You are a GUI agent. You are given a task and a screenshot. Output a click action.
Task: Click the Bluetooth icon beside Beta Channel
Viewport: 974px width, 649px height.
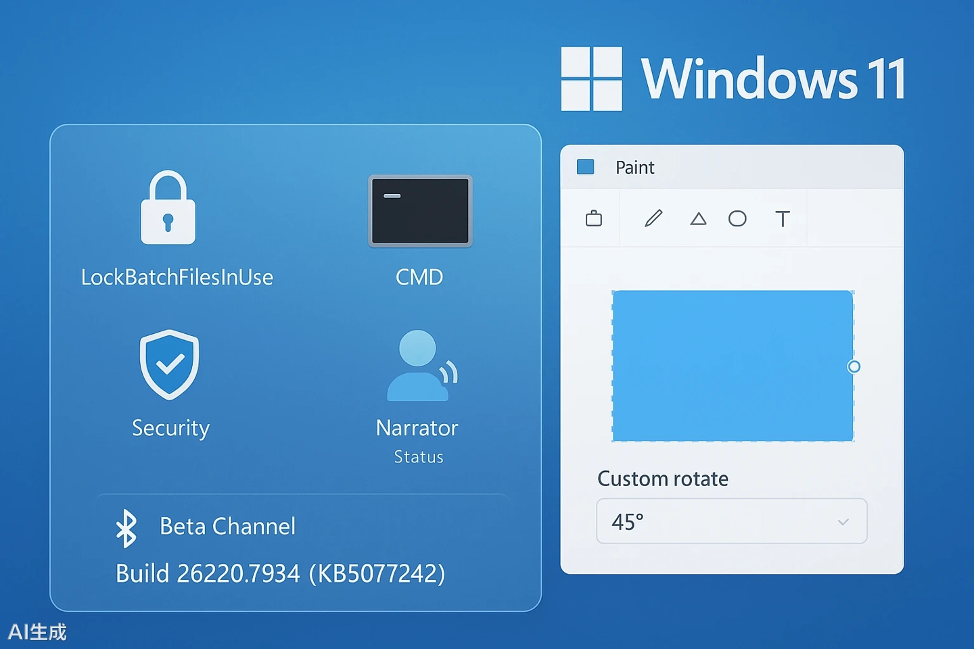[126, 527]
